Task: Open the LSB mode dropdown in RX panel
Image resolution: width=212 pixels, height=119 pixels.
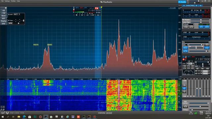Action: 190,61
